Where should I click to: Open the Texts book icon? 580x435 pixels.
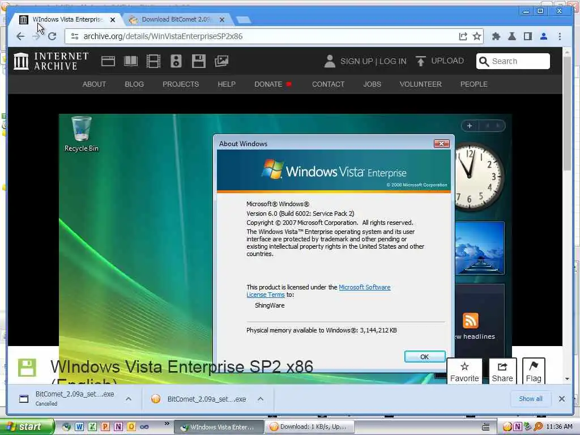pyautogui.click(x=131, y=61)
